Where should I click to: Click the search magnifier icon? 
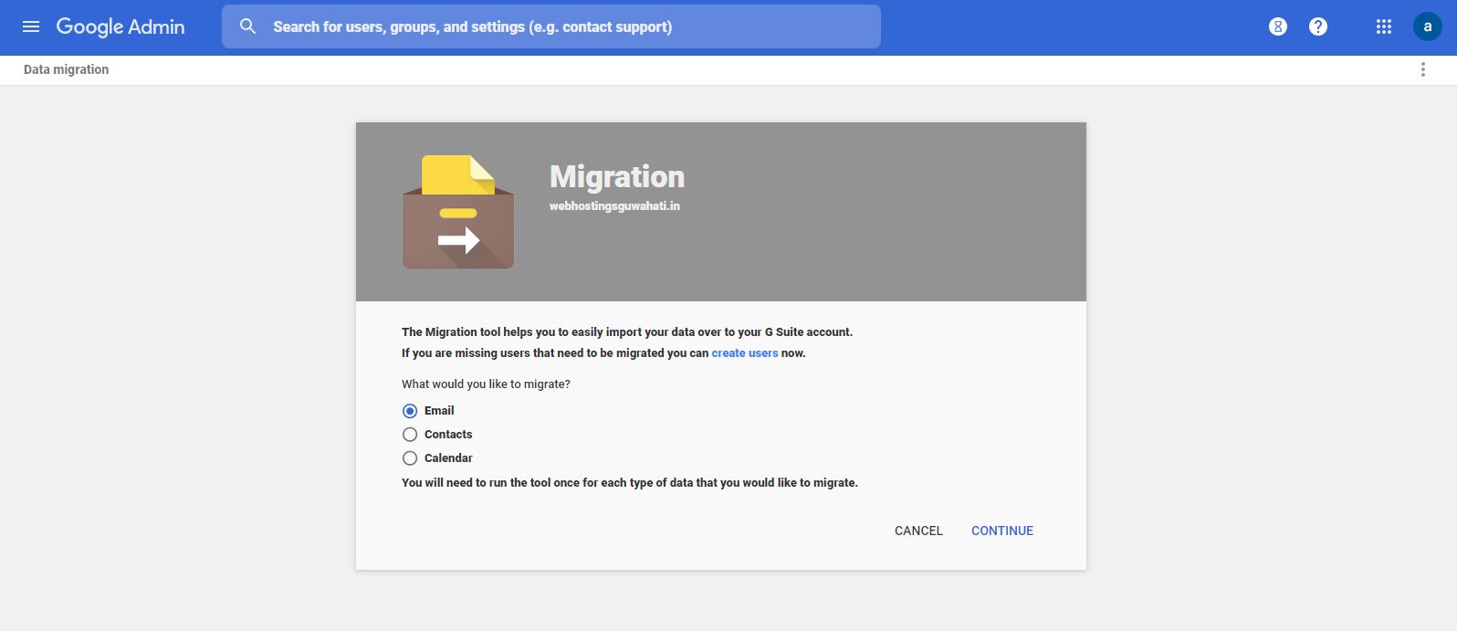click(247, 26)
